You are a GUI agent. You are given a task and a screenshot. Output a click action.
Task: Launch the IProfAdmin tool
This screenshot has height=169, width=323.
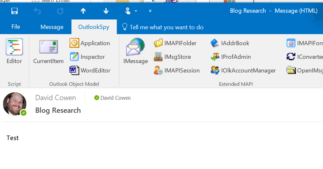click(x=231, y=57)
